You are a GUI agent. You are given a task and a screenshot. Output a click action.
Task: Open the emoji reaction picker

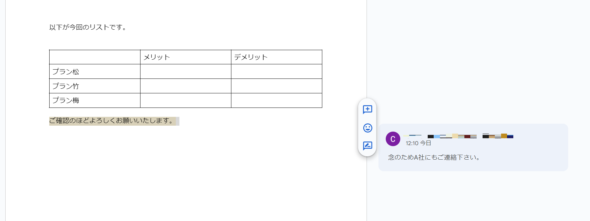point(367,128)
